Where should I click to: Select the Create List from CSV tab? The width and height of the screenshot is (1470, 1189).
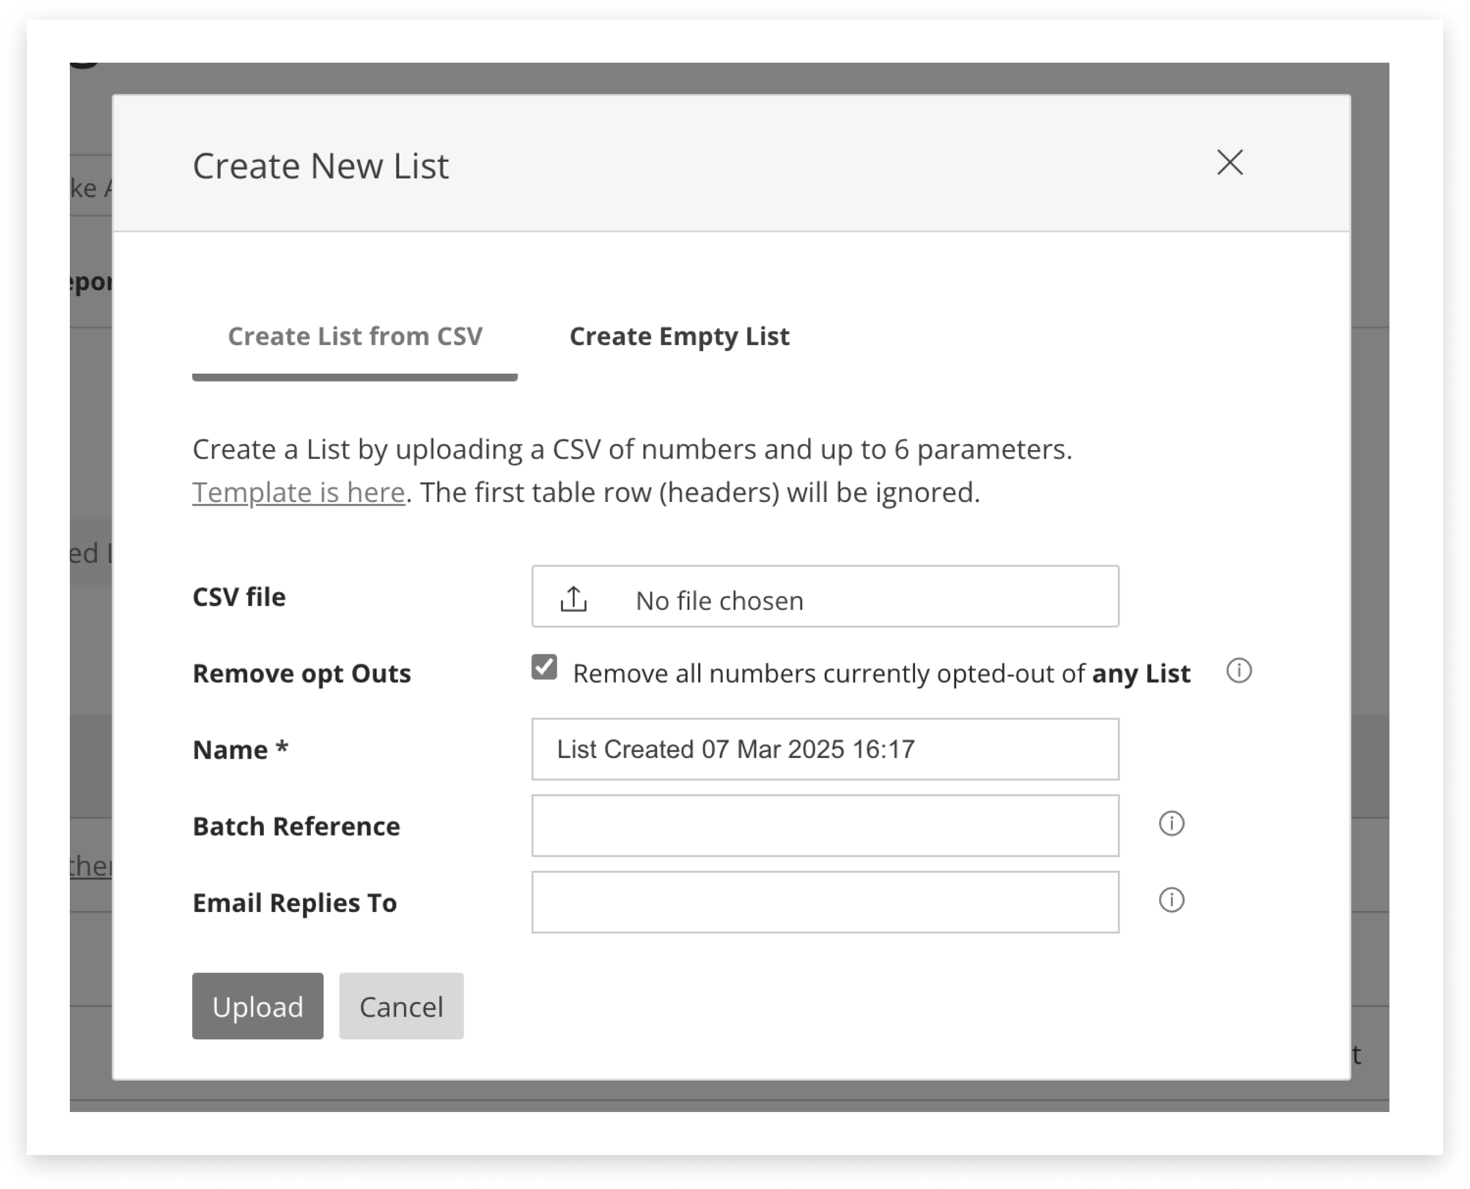point(355,336)
